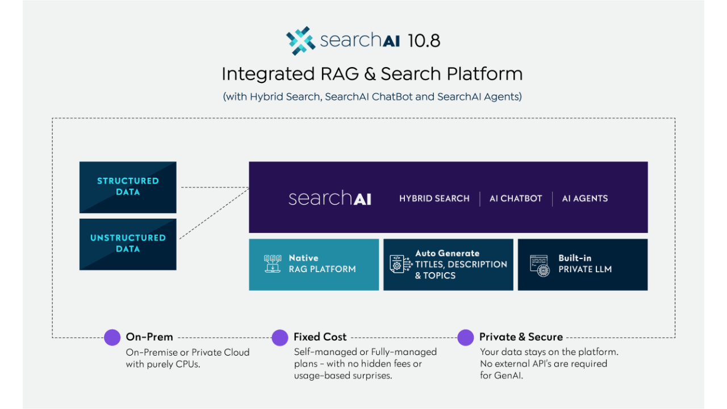The image size is (727, 409).
Task: Click the purple dot beside Private & Secure
Action: click(x=466, y=337)
